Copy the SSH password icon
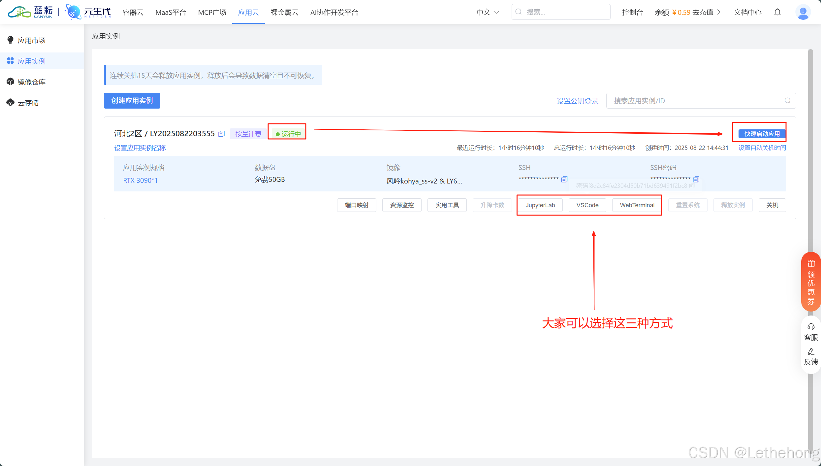Screen dimensions: 821x466 point(696,179)
